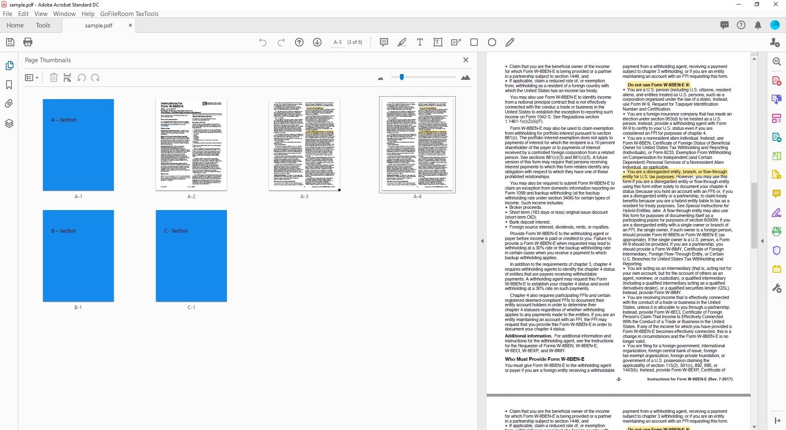Click the Print icon
The width and height of the screenshot is (786, 430).
(28, 42)
